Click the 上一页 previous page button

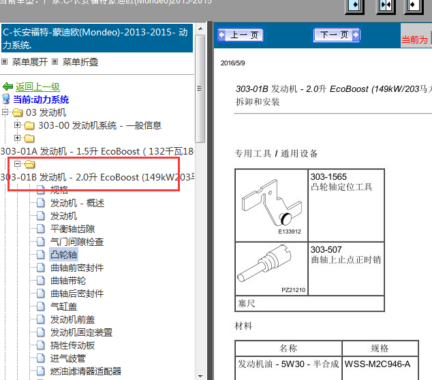click(x=241, y=35)
